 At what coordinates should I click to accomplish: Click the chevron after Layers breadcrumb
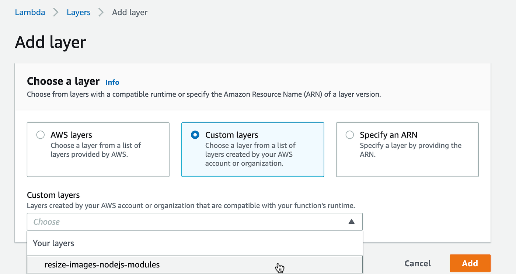click(101, 12)
